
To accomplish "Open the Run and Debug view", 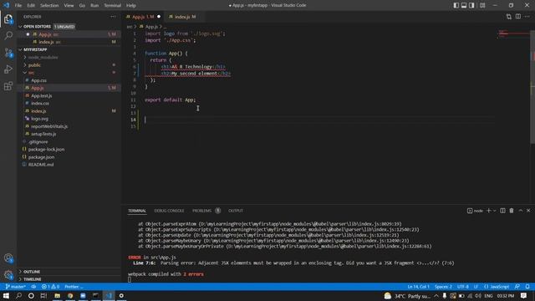I will point(8,69).
